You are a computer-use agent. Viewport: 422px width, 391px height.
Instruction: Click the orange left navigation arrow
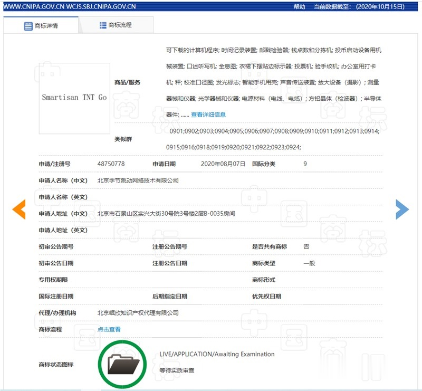[x=19, y=209]
